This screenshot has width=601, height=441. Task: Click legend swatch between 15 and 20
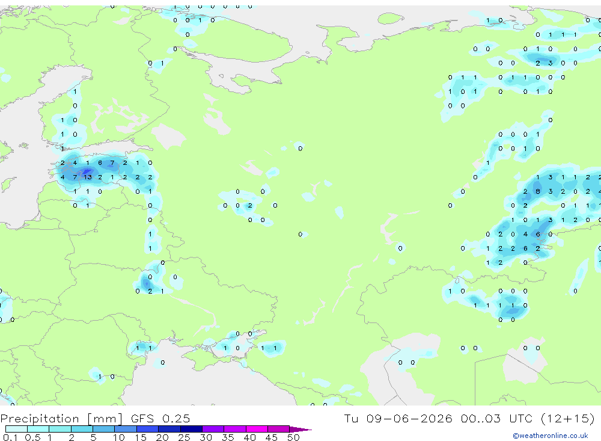(x=147, y=429)
